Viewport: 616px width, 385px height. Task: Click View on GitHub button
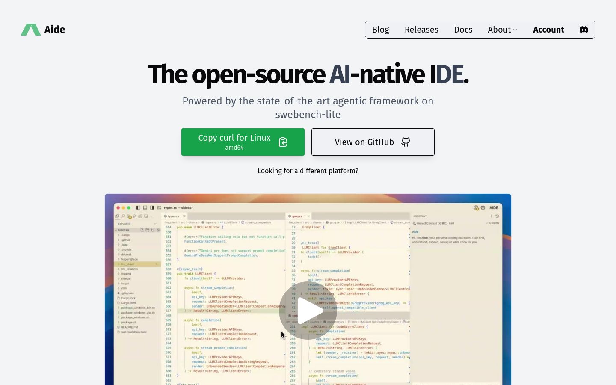coord(373,142)
